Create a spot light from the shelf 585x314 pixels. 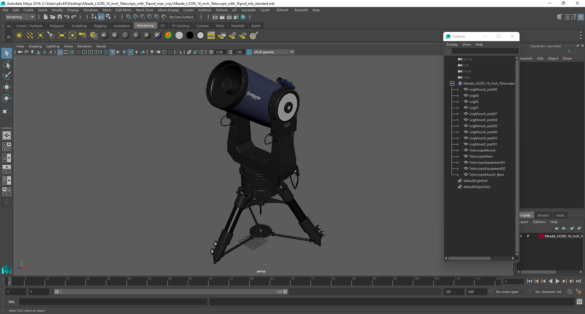(x=51, y=36)
